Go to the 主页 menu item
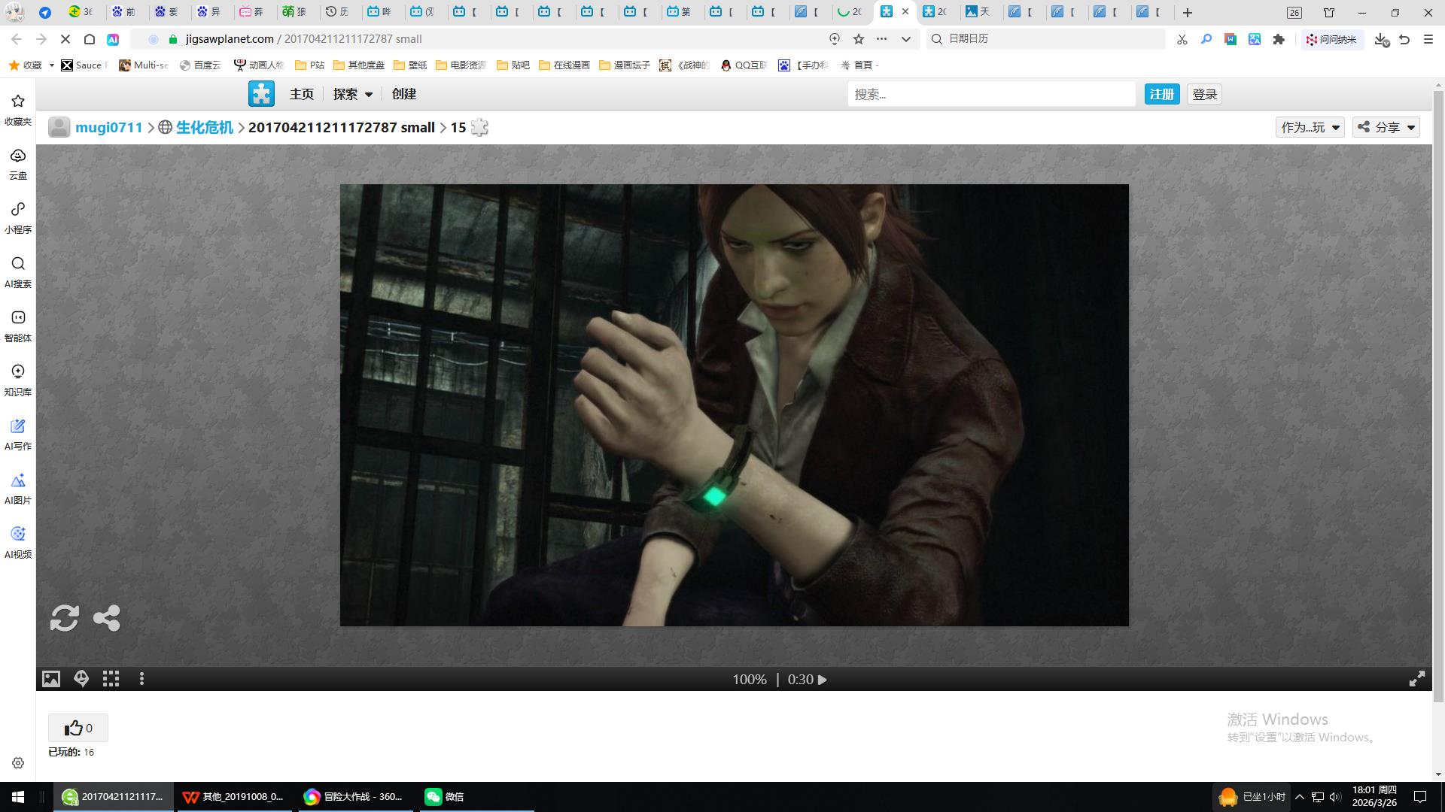The height and width of the screenshot is (812, 1445). pos(301,94)
